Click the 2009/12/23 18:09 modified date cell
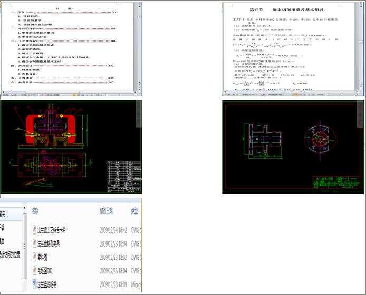This screenshot has height=295, width=366. coord(113,284)
